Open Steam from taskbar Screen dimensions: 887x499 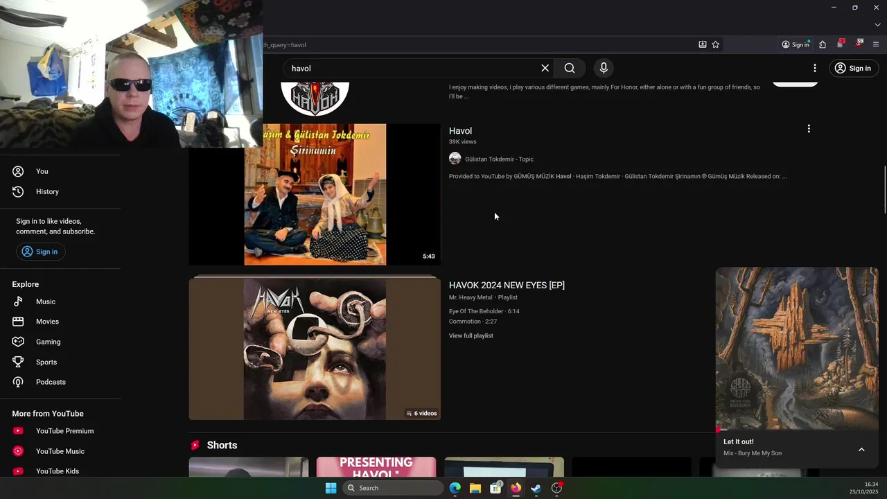coord(536,488)
